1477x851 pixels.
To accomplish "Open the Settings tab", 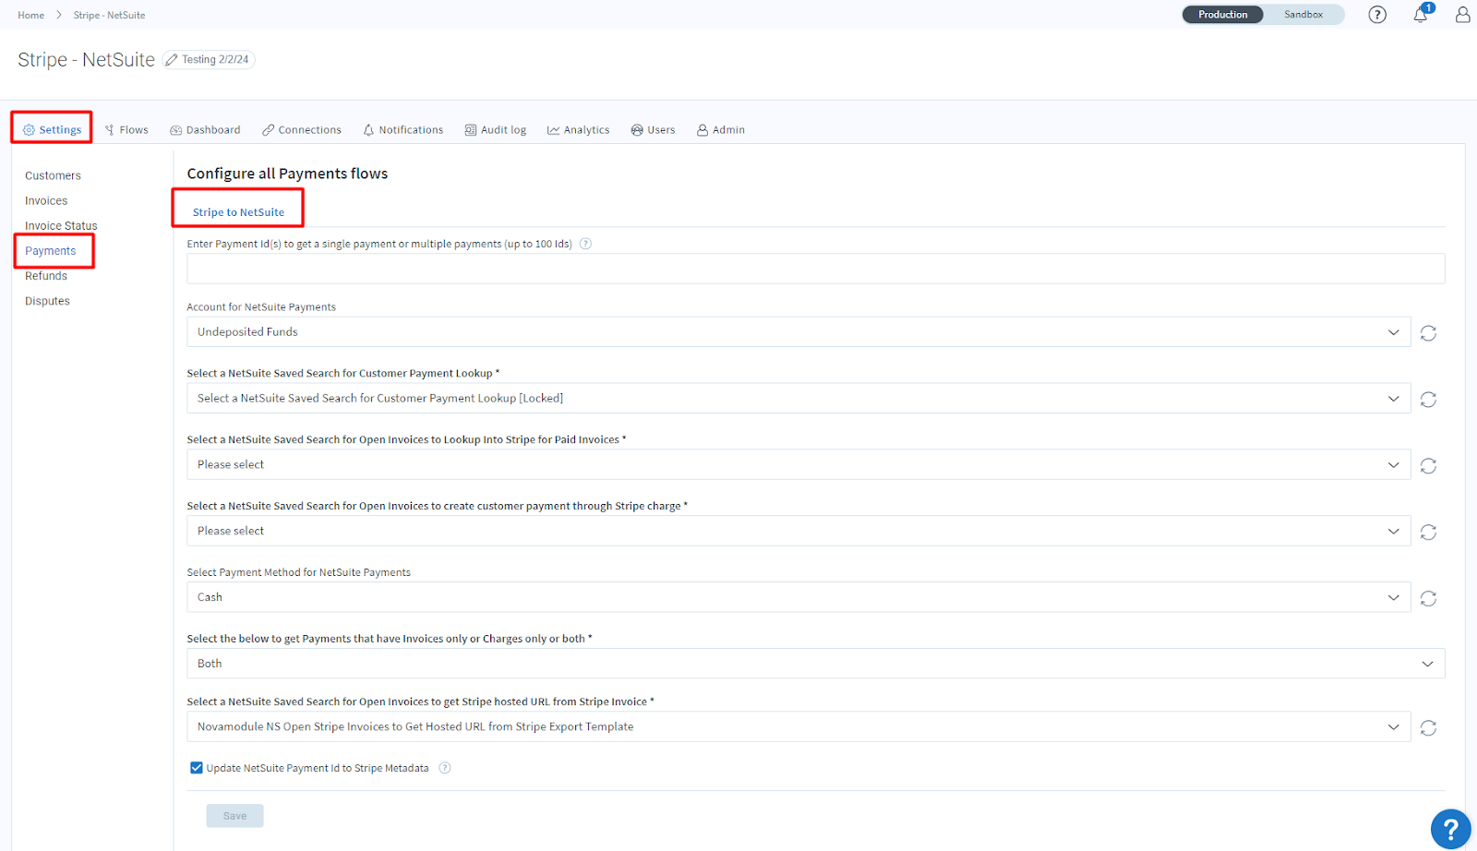I will point(52,130).
